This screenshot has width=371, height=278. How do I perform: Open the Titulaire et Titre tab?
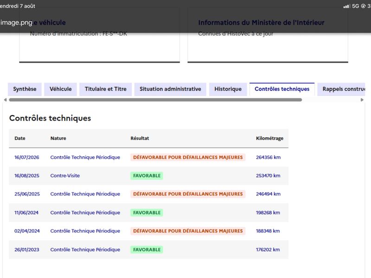(106, 89)
